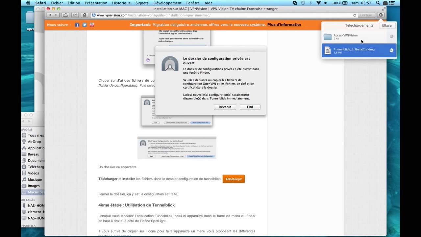Click the vpnvision.com address field

point(224,15)
